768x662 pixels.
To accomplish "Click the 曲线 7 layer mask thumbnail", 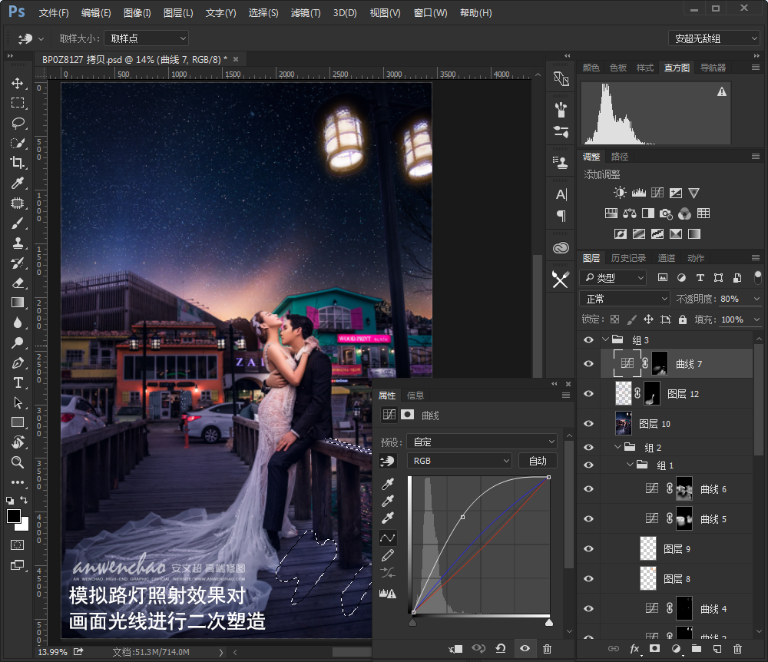I will pyautogui.click(x=660, y=363).
